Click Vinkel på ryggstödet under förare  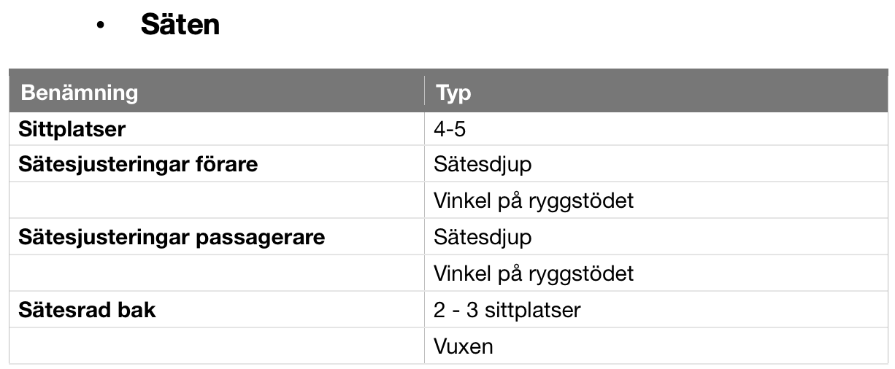tap(534, 201)
